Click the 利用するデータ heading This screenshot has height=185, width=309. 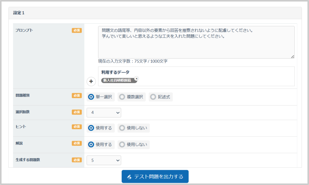[x=115, y=72]
